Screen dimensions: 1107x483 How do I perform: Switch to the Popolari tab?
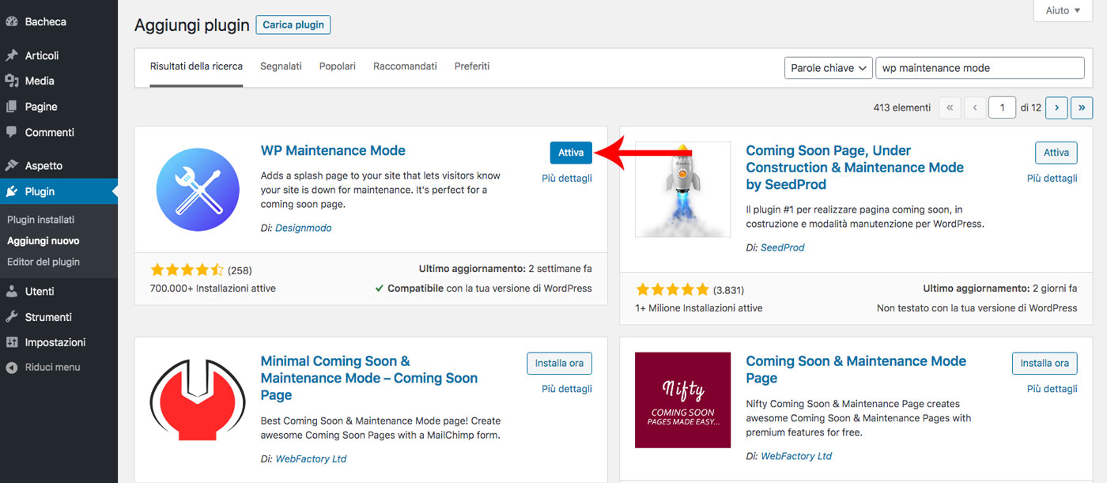[x=338, y=66]
